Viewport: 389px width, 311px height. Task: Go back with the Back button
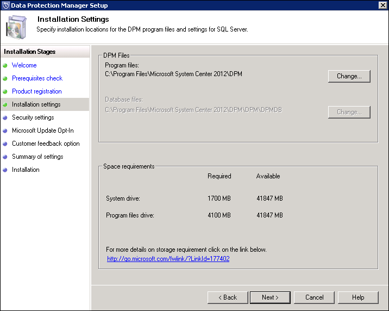[x=228, y=297]
